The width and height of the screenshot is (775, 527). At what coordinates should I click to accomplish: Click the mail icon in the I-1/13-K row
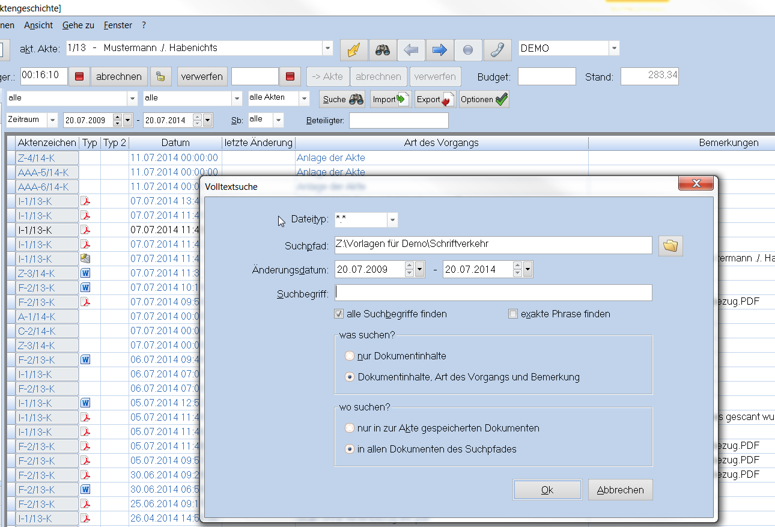tap(85, 258)
